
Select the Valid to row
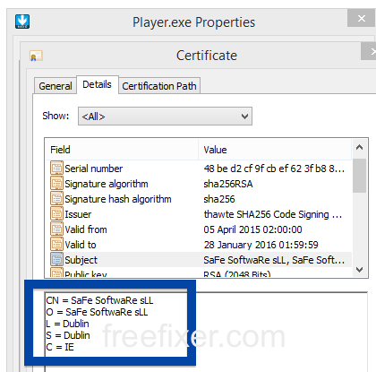199,245
